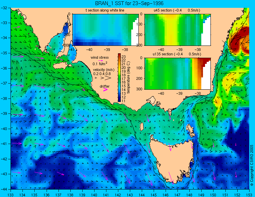Image resolution: width=255 pixels, height=197 pixels.
Task: Click the colorbar tick value 17
Action: pyautogui.click(x=124, y=78)
